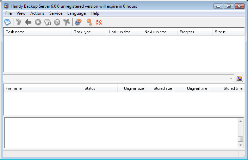248x160 pixels.
Task: Click the red BUY NOW icon
Action: (x=99, y=22)
